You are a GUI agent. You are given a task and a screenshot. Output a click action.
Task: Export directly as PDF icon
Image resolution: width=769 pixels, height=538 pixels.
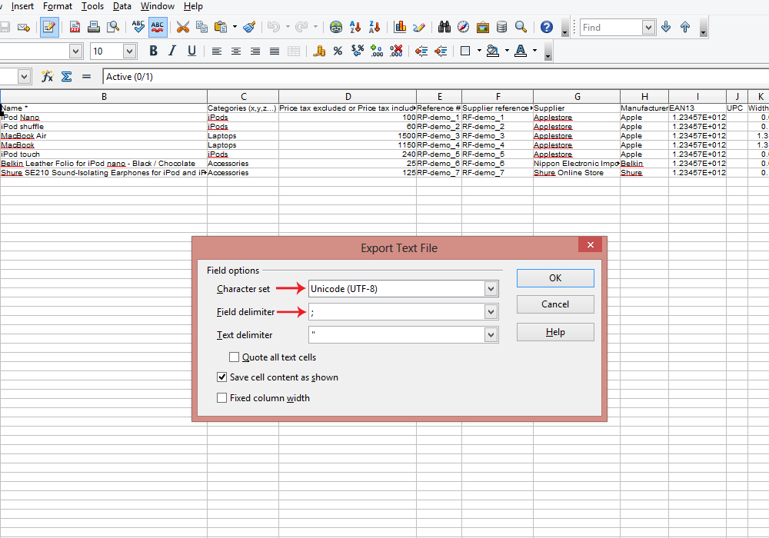75,28
